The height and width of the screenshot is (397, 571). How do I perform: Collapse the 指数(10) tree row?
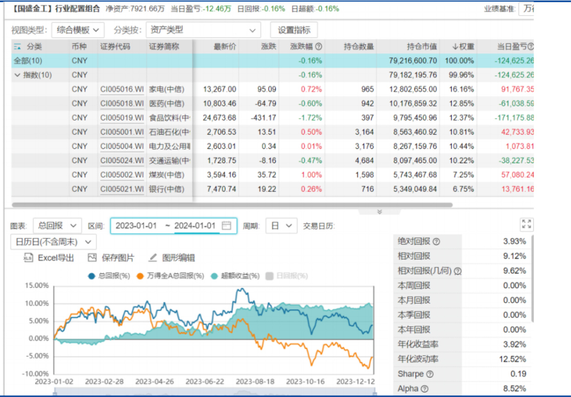click(17, 75)
